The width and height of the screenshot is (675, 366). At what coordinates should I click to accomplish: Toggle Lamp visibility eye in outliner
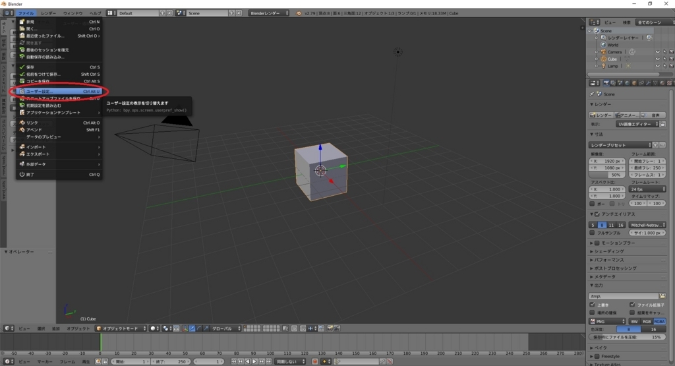(657, 66)
